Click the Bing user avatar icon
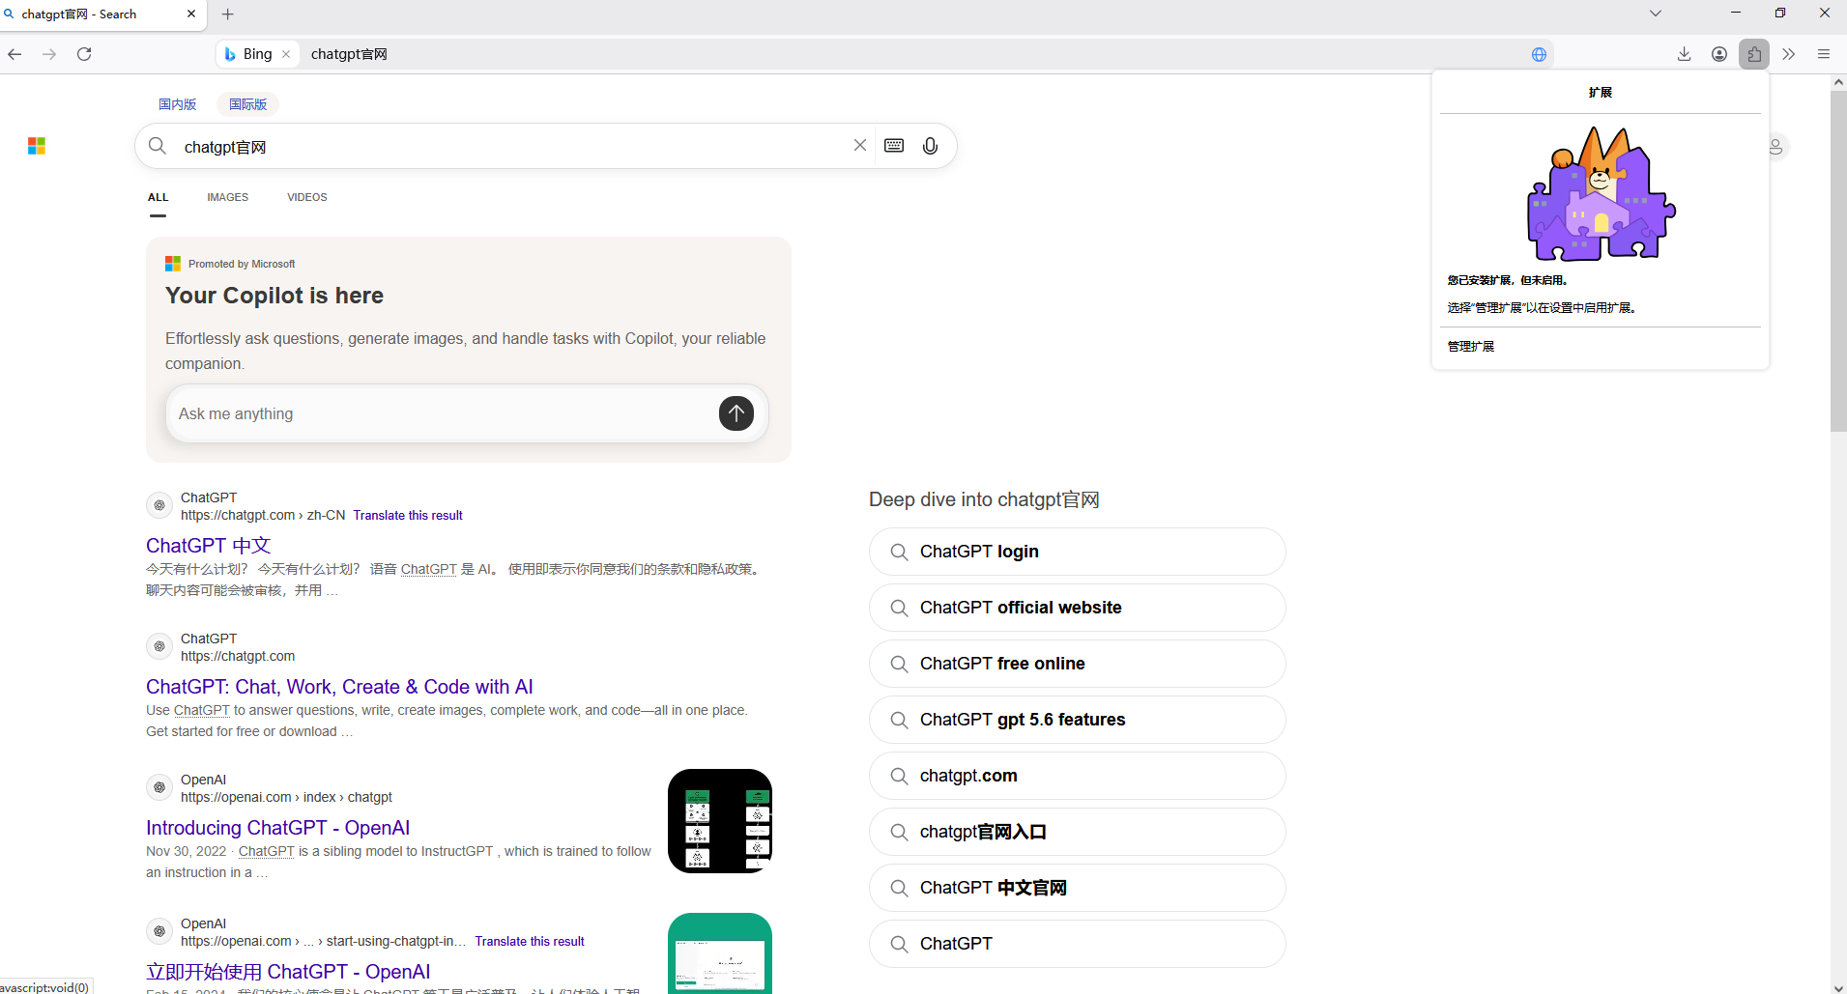This screenshot has width=1847, height=994. pyautogui.click(x=1776, y=146)
